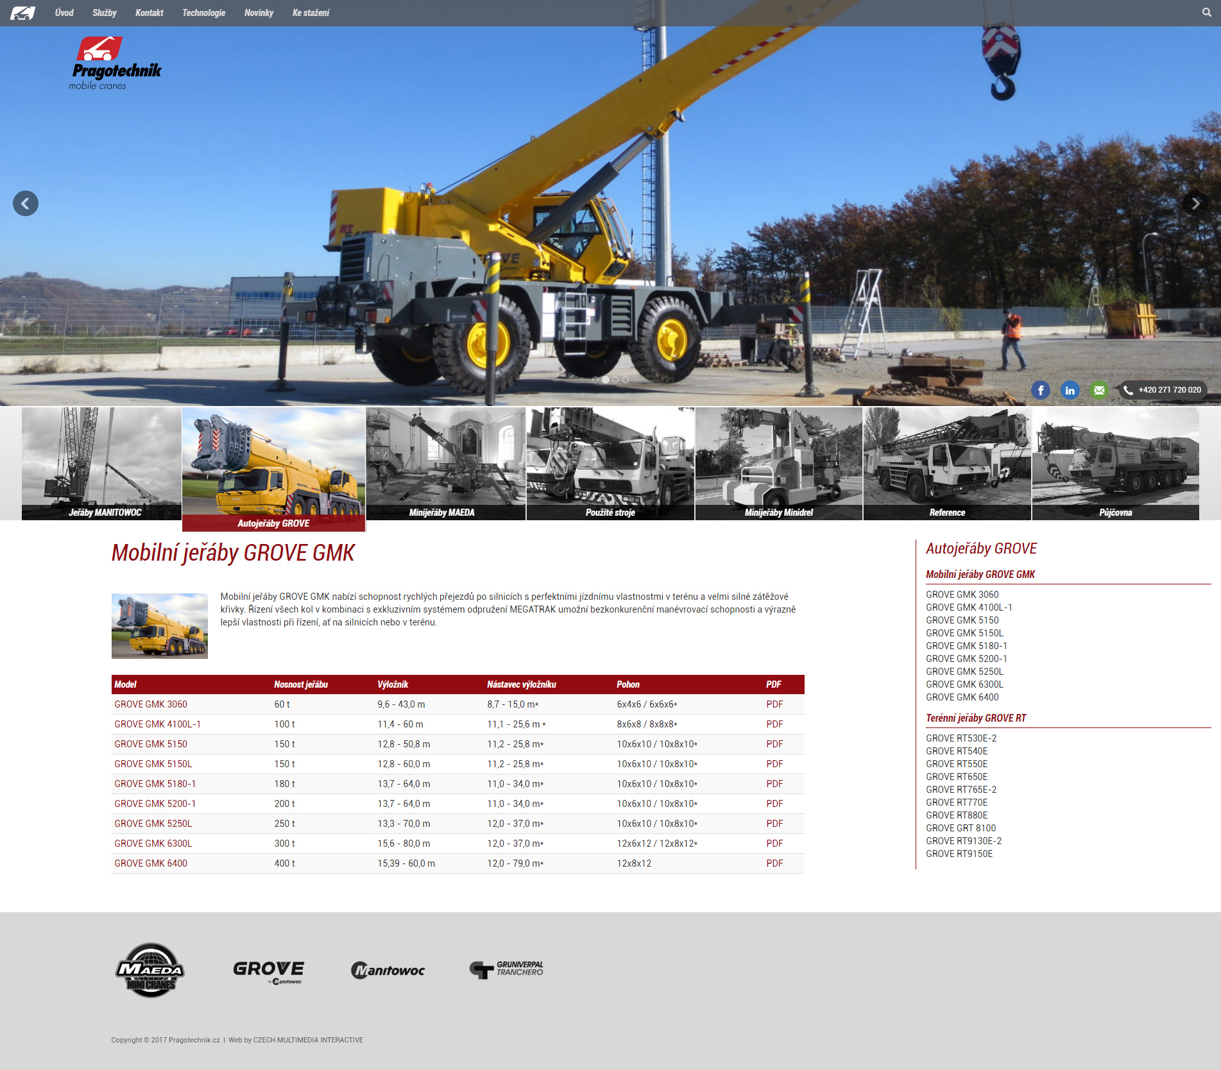Viewport: 1221px width, 1070px height.
Task: Download PDF for GROVE GMK 3060
Action: point(774,704)
